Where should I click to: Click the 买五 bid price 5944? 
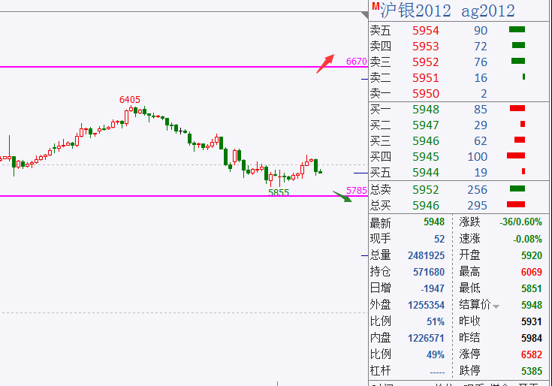click(x=426, y=173)
